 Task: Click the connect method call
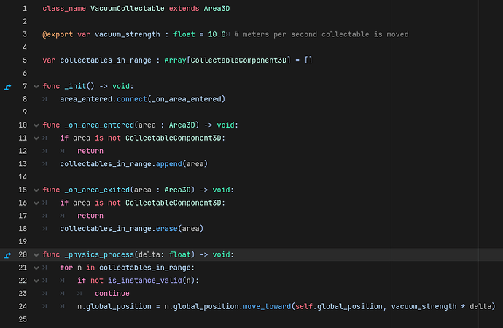[x=131, y=99]
